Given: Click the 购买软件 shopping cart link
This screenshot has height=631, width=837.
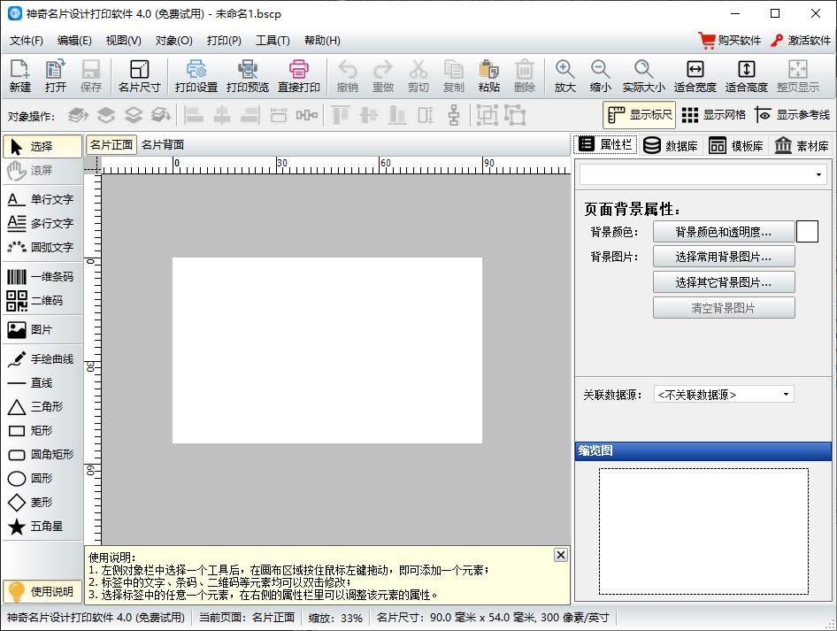Looking at the screenshot, I should click(730, 41).
